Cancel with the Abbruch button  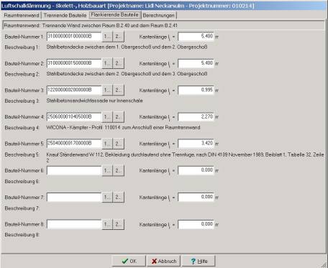(164, 261)
